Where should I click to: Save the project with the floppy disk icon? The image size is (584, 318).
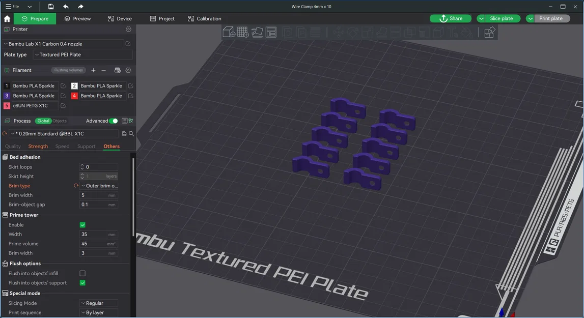click(51, 6)
